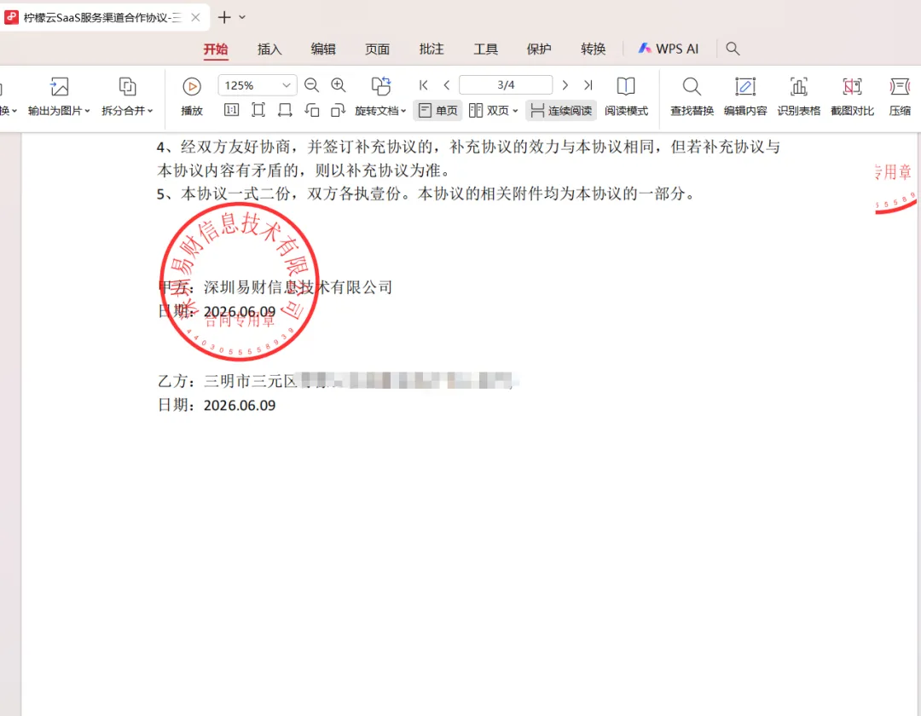Switch to the 转换 ribbon tab
The width and height of the screenshot is (921, 716).
pyautogui.click(x=593, y=49)
